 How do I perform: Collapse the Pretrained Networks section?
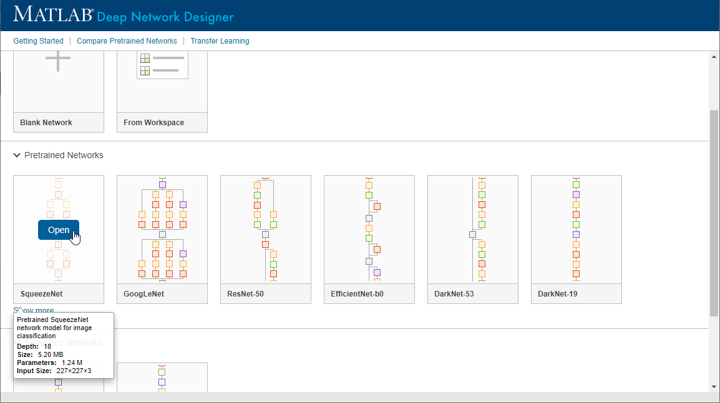17,155
